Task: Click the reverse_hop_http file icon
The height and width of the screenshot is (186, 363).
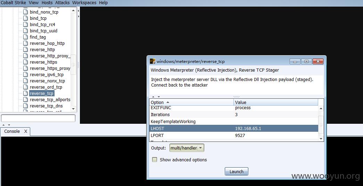Action: pos(25,43)
